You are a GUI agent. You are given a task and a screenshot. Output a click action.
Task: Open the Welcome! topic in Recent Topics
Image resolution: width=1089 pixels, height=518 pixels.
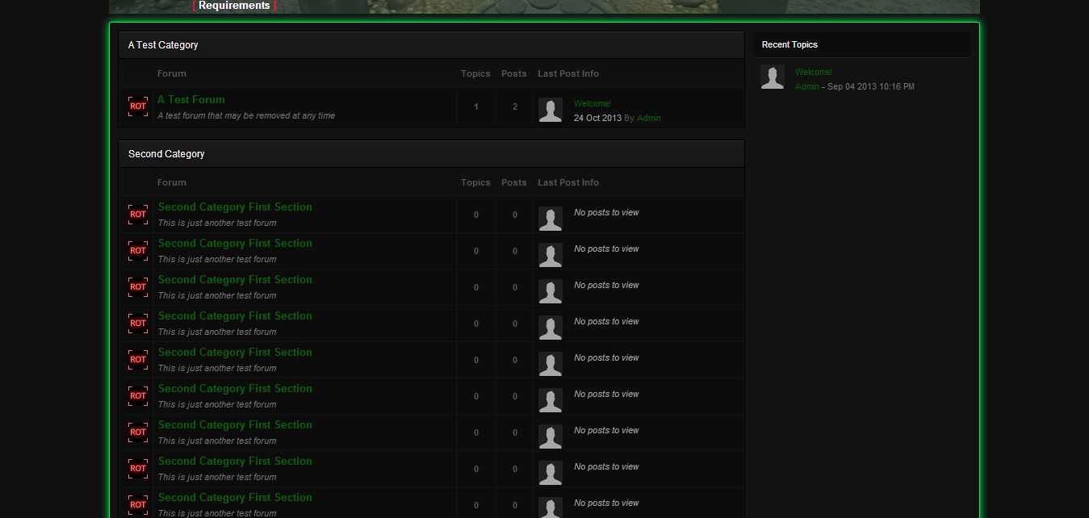point(813,72)
